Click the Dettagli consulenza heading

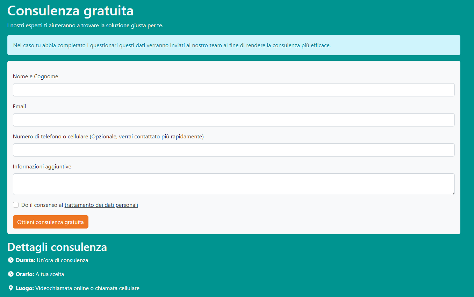pos(57,247)
